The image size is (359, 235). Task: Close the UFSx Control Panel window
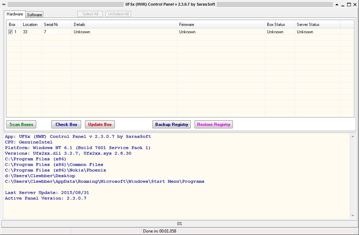point(355,5)
